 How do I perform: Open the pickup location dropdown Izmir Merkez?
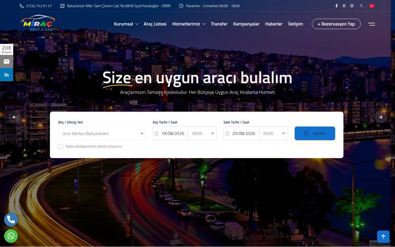tap(102, 133)
